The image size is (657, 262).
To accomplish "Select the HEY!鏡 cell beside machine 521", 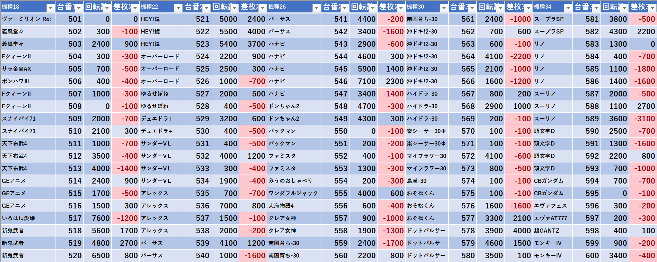I will 161,19.
